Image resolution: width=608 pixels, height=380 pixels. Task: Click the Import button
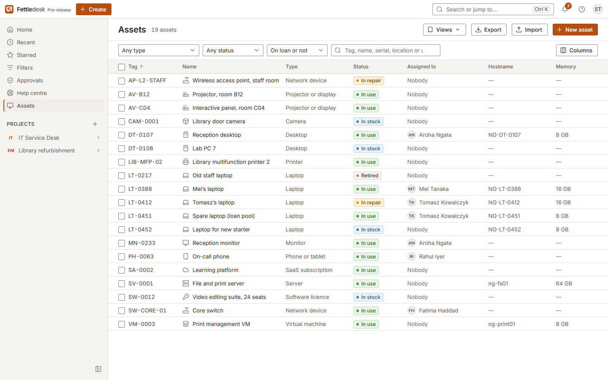tap(529, 30)
